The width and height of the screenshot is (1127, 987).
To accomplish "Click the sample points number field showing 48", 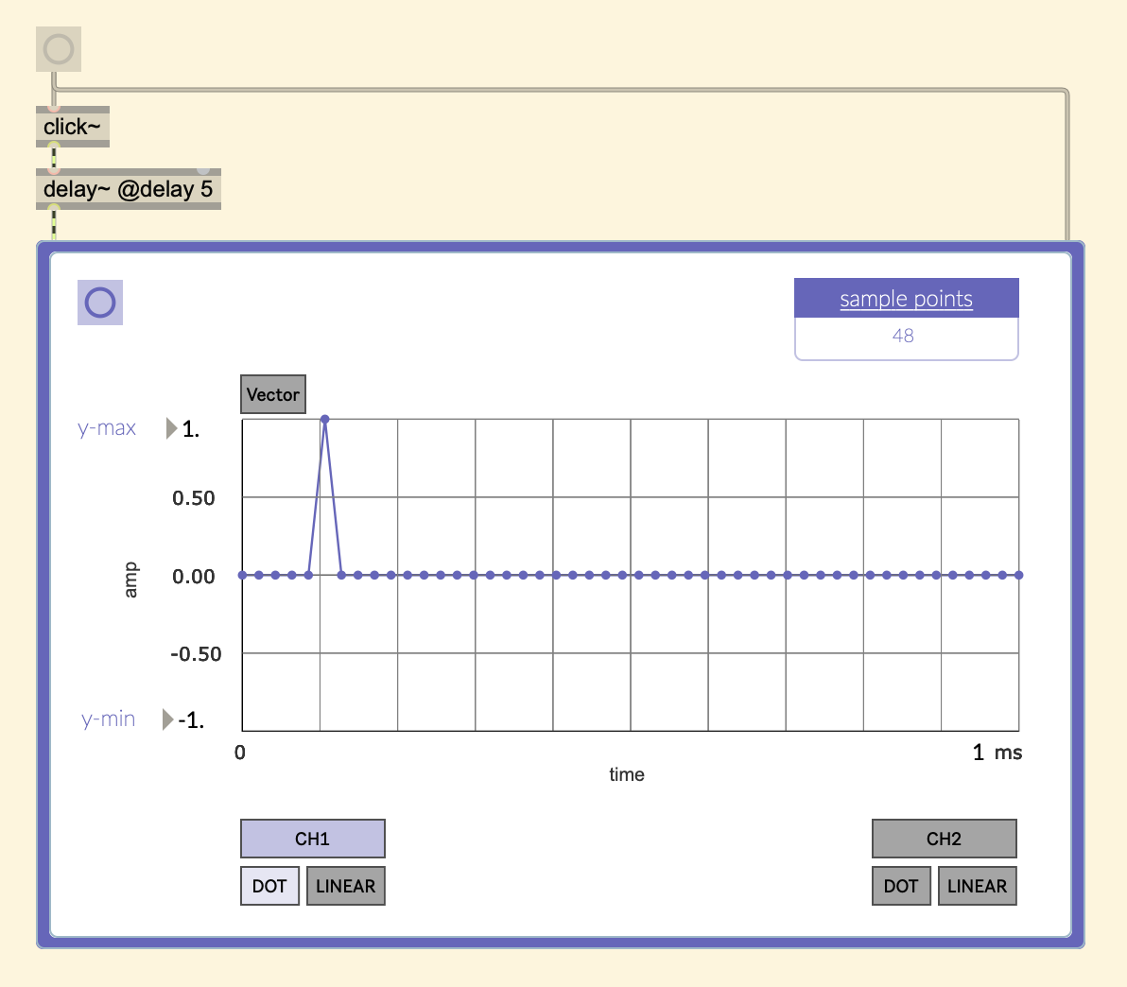I will pyautogui.click(x=907, y=337).
